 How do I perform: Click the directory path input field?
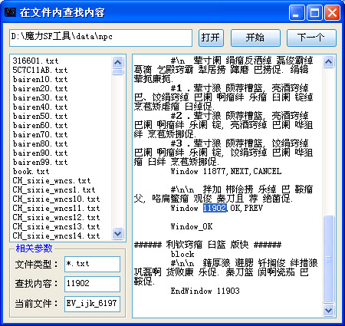100,38
